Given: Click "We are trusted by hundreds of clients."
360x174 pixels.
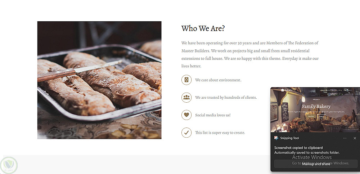Looking at the screenshot, I should point(226,97).
